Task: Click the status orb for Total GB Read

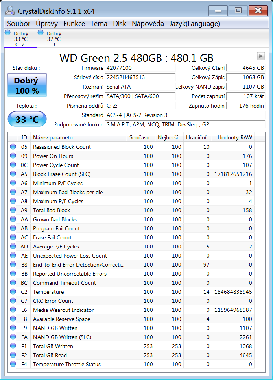Action: [x=13, y=355]
